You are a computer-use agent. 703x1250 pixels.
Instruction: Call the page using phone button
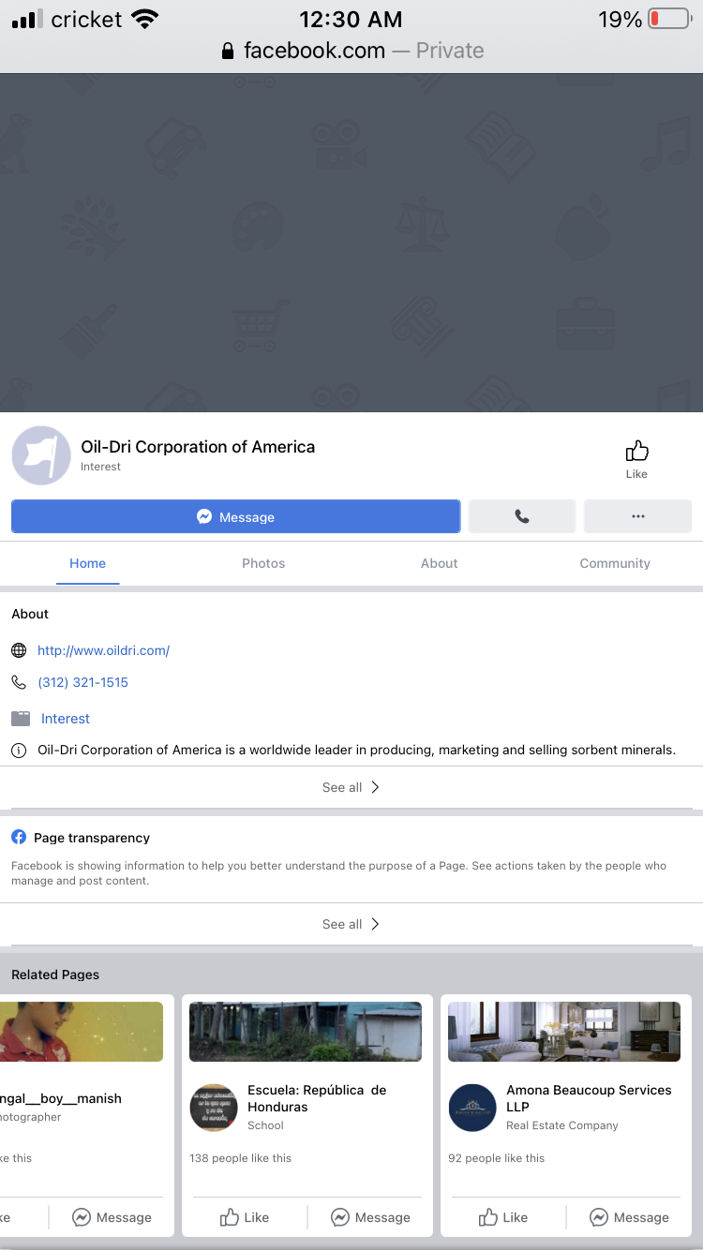(522, 516)
